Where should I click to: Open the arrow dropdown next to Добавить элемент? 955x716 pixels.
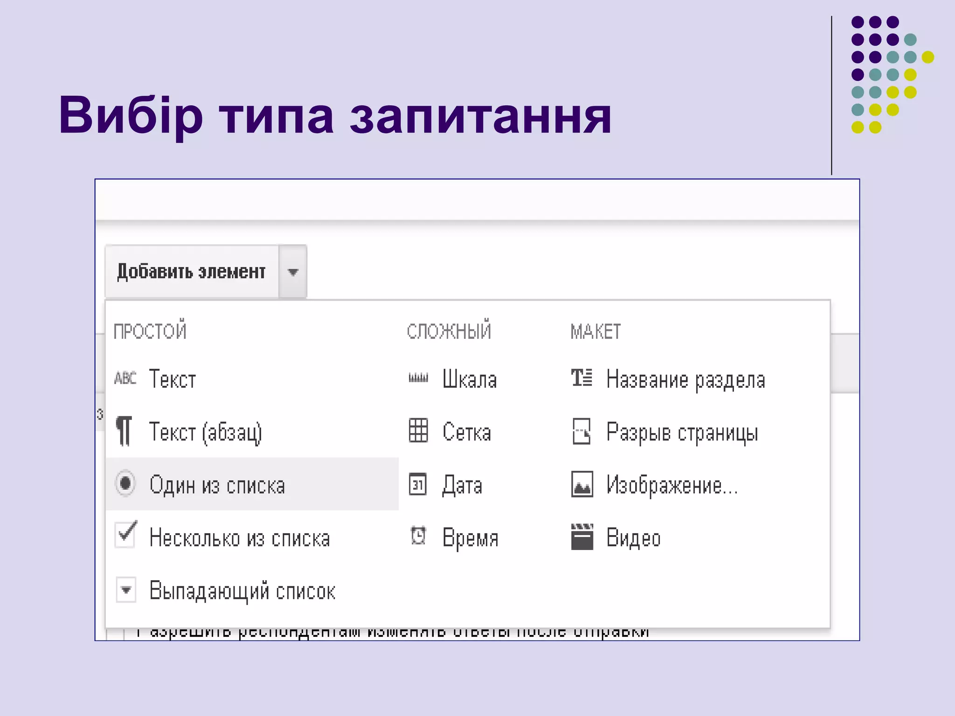[x=293, y=272]
